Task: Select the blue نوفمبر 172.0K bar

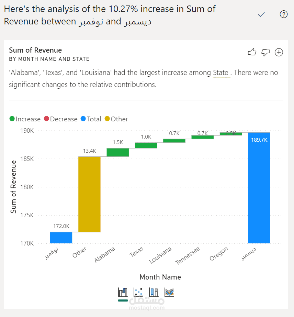Action: pyautogui.click(x=61, y=238)
